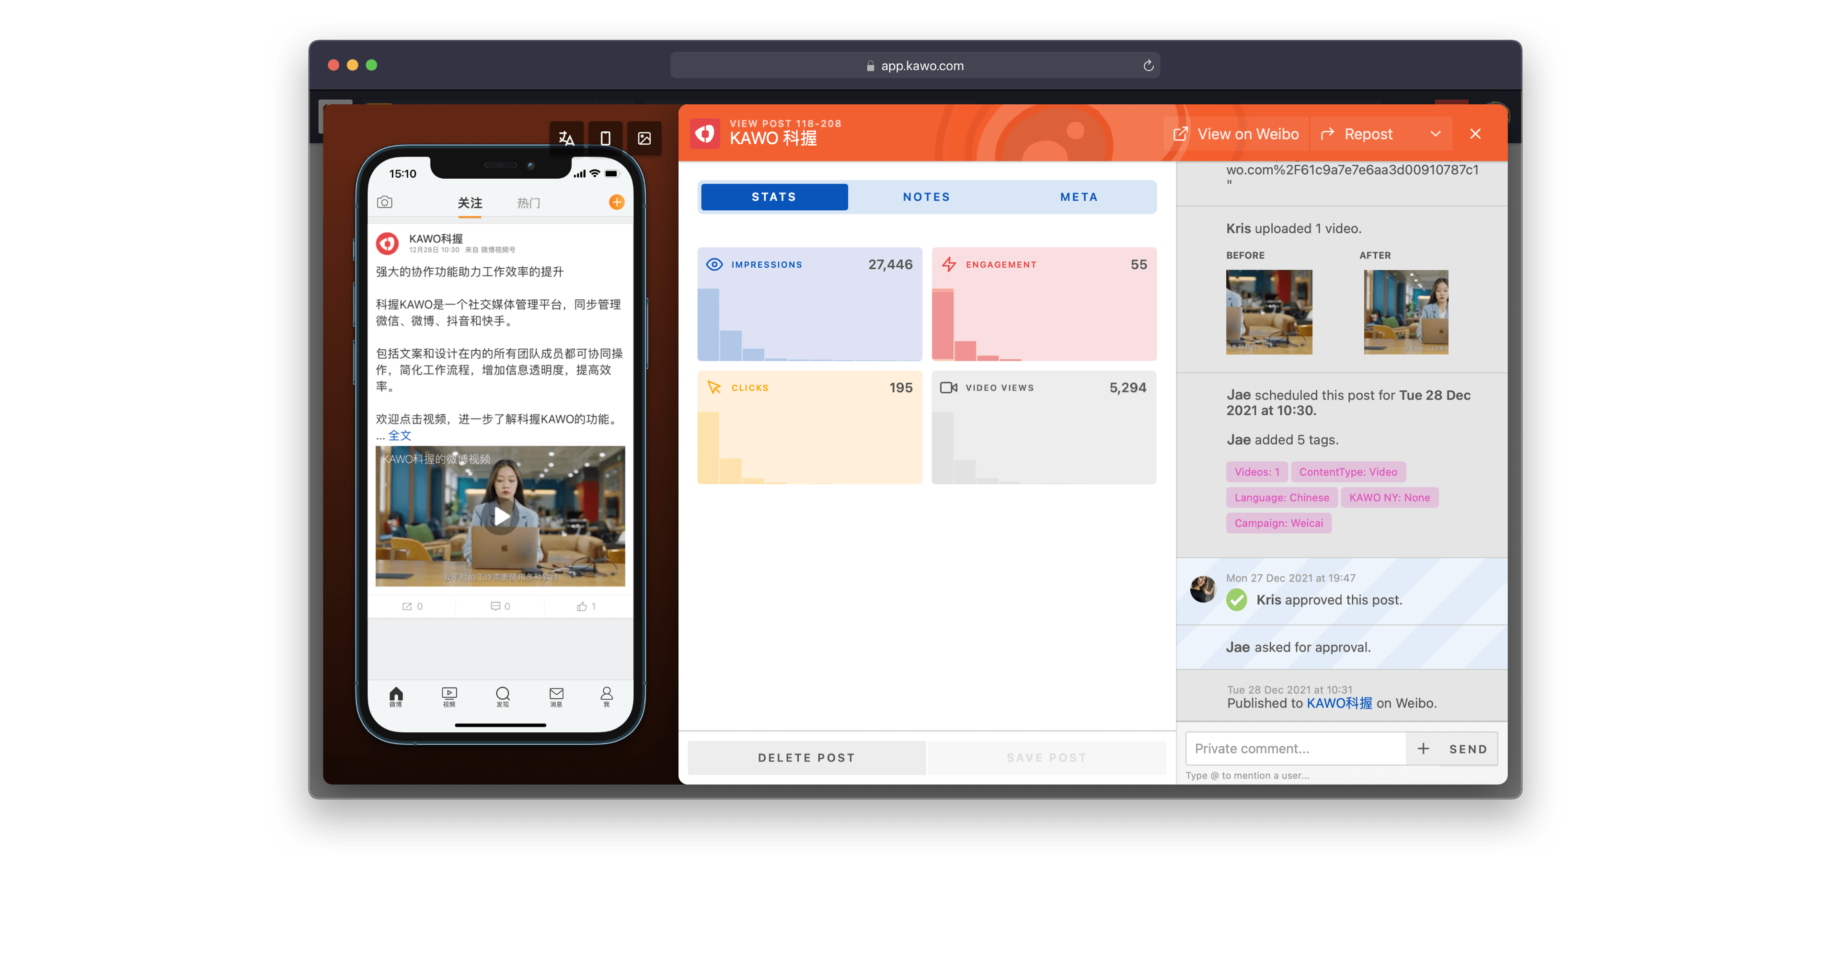This screenshot has width=1840, height=958.
Task: Click the translate language icon above phone
Action: click(566, 138)
